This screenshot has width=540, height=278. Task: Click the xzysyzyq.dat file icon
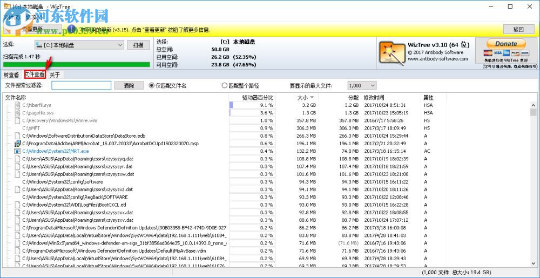[x=17, y=159]
